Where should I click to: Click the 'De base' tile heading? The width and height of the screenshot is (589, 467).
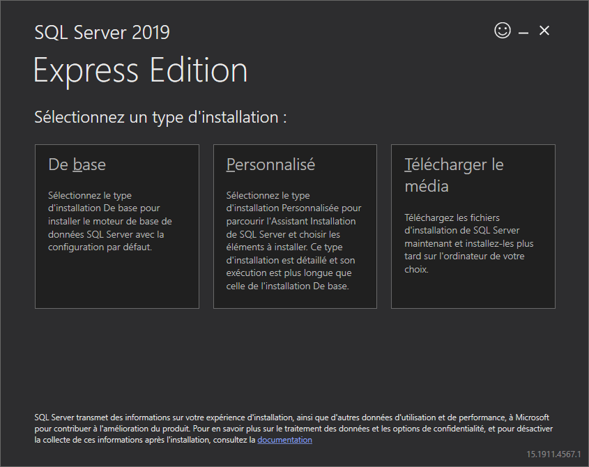77,164
